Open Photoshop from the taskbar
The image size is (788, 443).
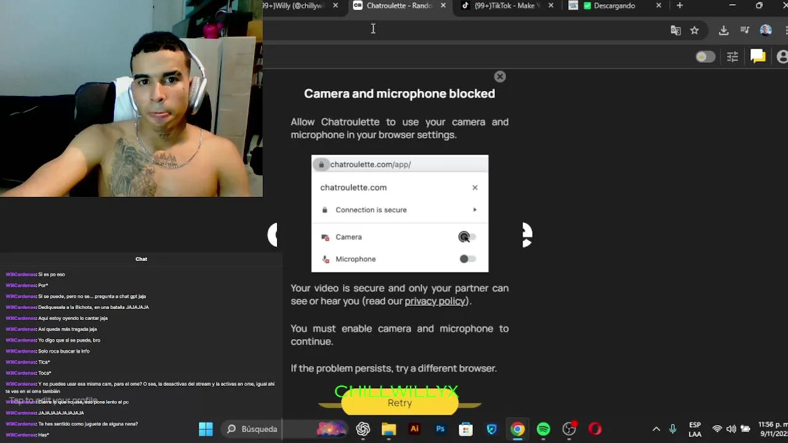(440, 429)
